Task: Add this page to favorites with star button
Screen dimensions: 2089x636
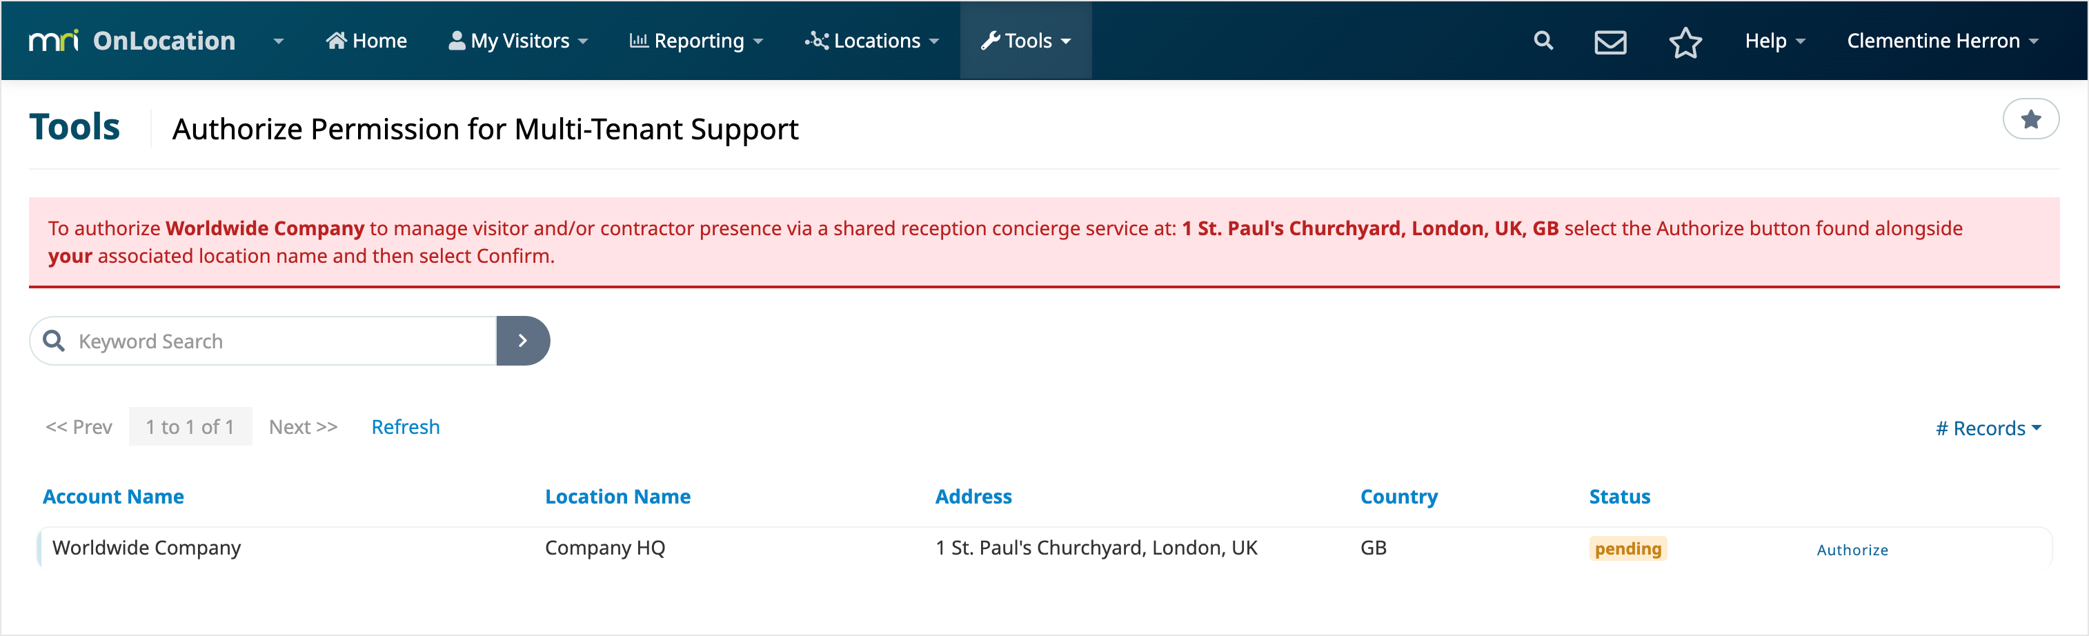Action: coord(2030,119)
